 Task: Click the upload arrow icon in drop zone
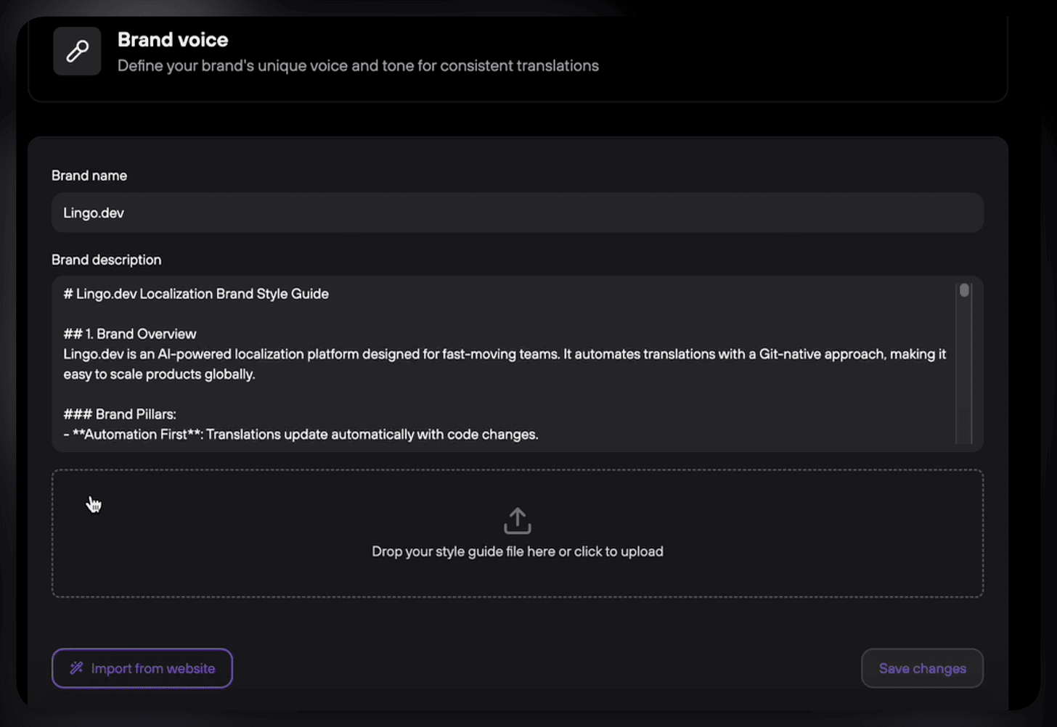[517, 520]
